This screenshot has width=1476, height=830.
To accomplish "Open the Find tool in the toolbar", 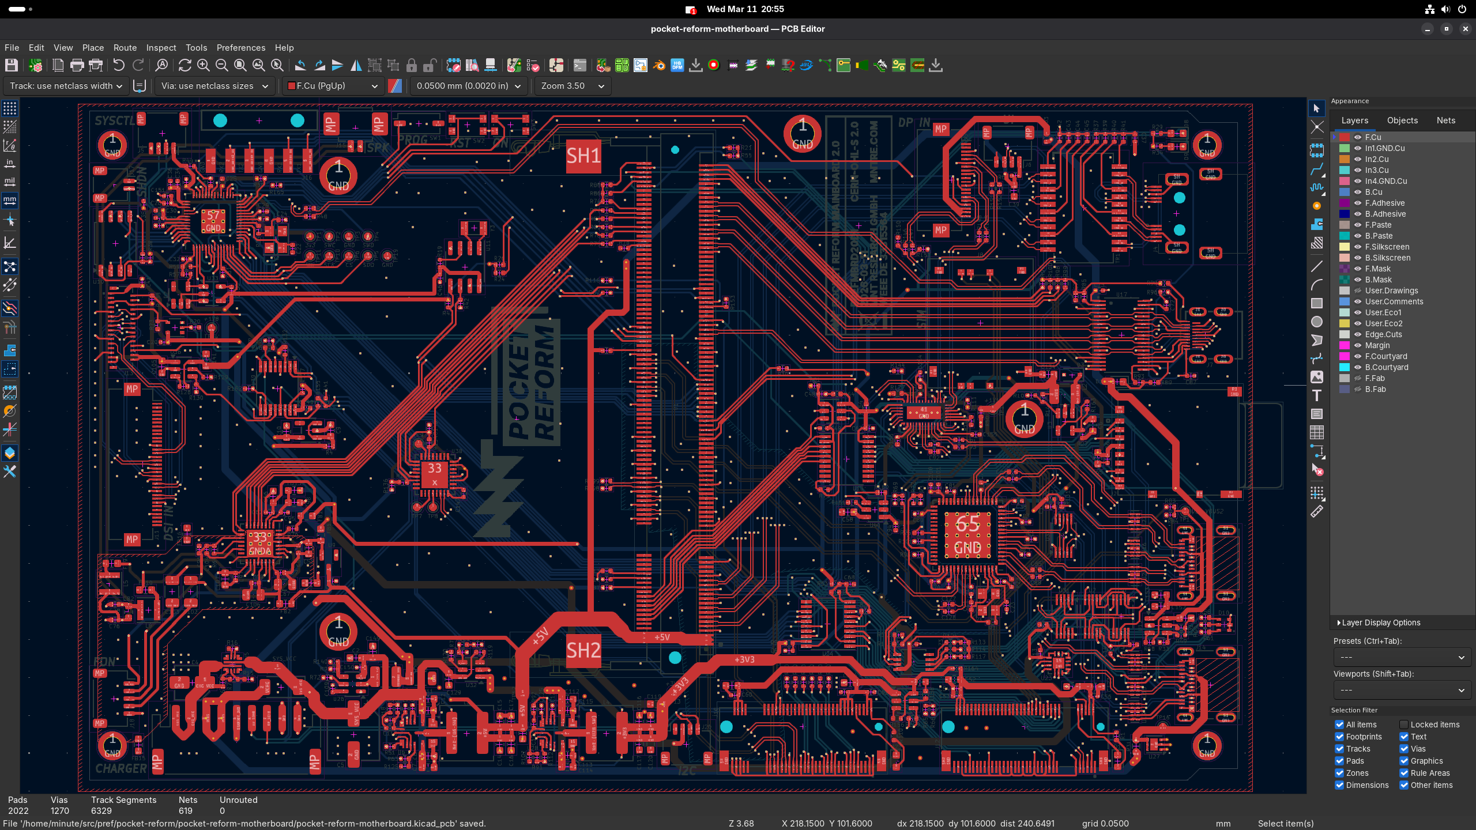I will coord(162,66).
